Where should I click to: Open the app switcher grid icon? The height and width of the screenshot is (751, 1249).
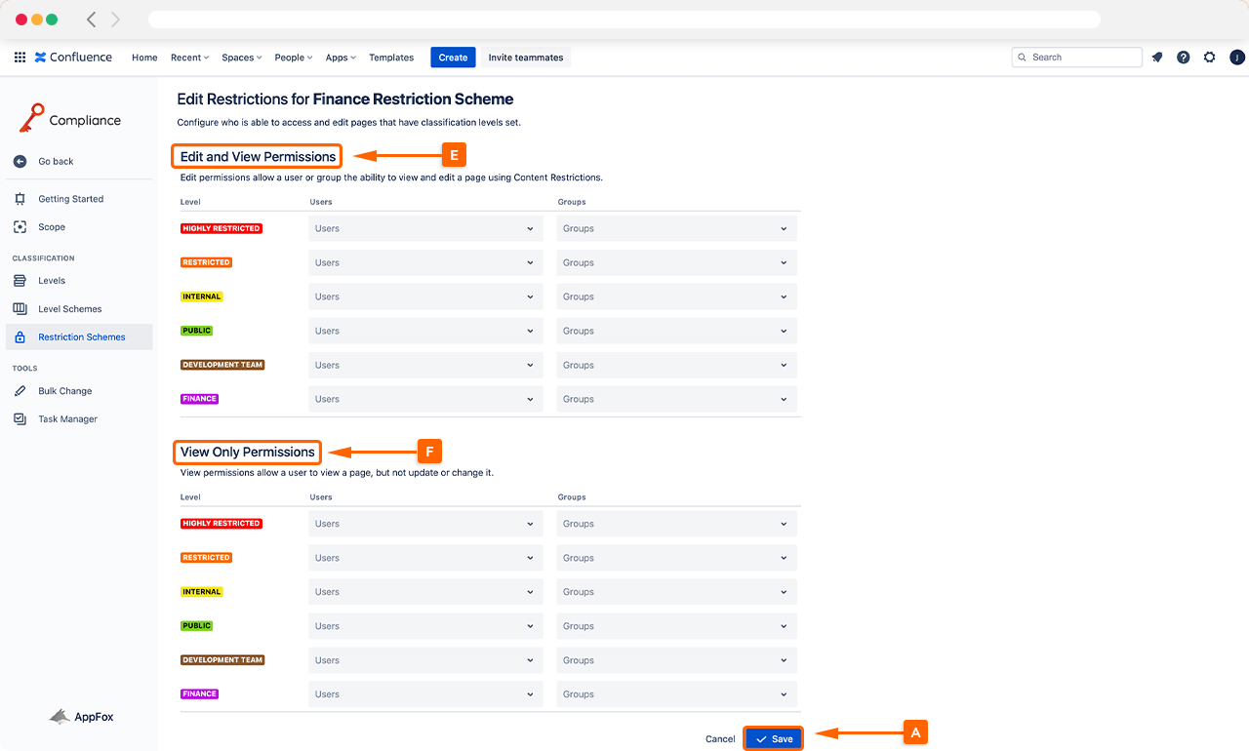coord(20,58)
